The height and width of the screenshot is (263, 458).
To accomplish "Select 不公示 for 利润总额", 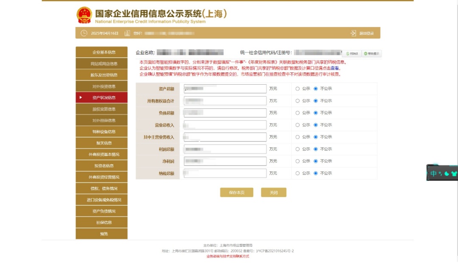I will [316, 149].
